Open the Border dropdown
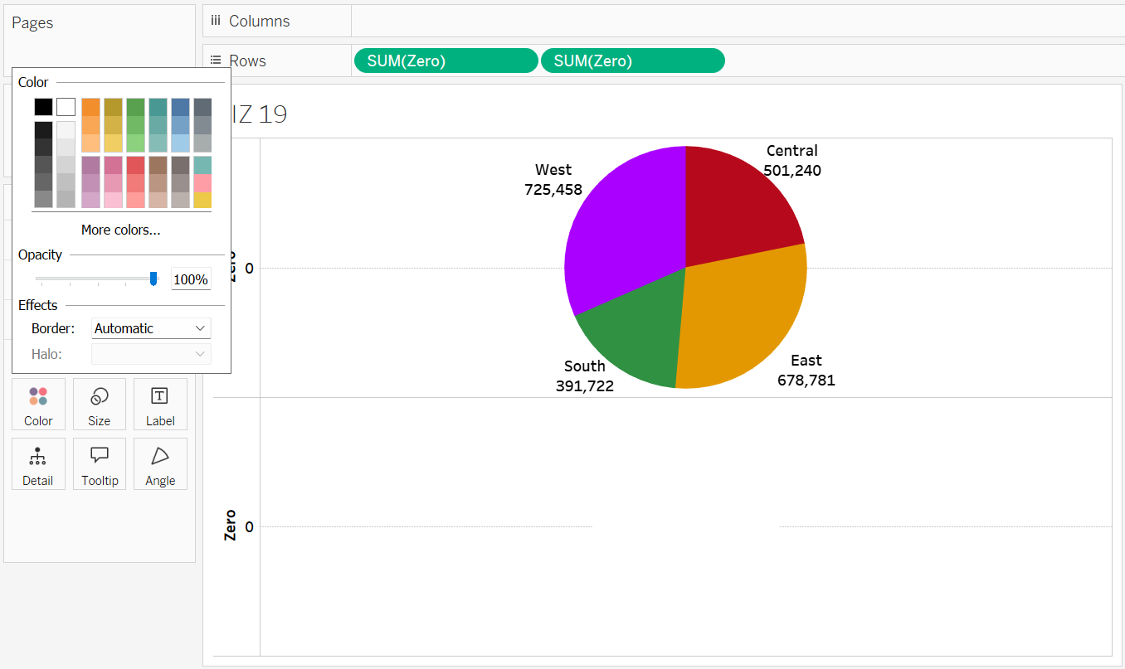Viewport: 1125px width, 669px height. pyautogui.click(x=151, y=328)
